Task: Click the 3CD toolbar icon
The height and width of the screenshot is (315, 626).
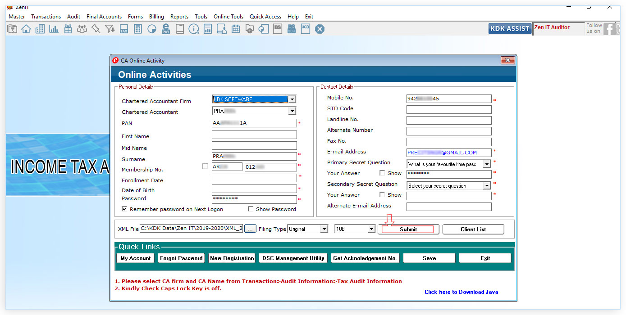Action: tap(306, 29)
